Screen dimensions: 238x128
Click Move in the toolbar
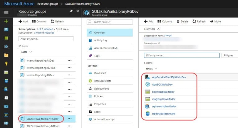pos(215,22)
